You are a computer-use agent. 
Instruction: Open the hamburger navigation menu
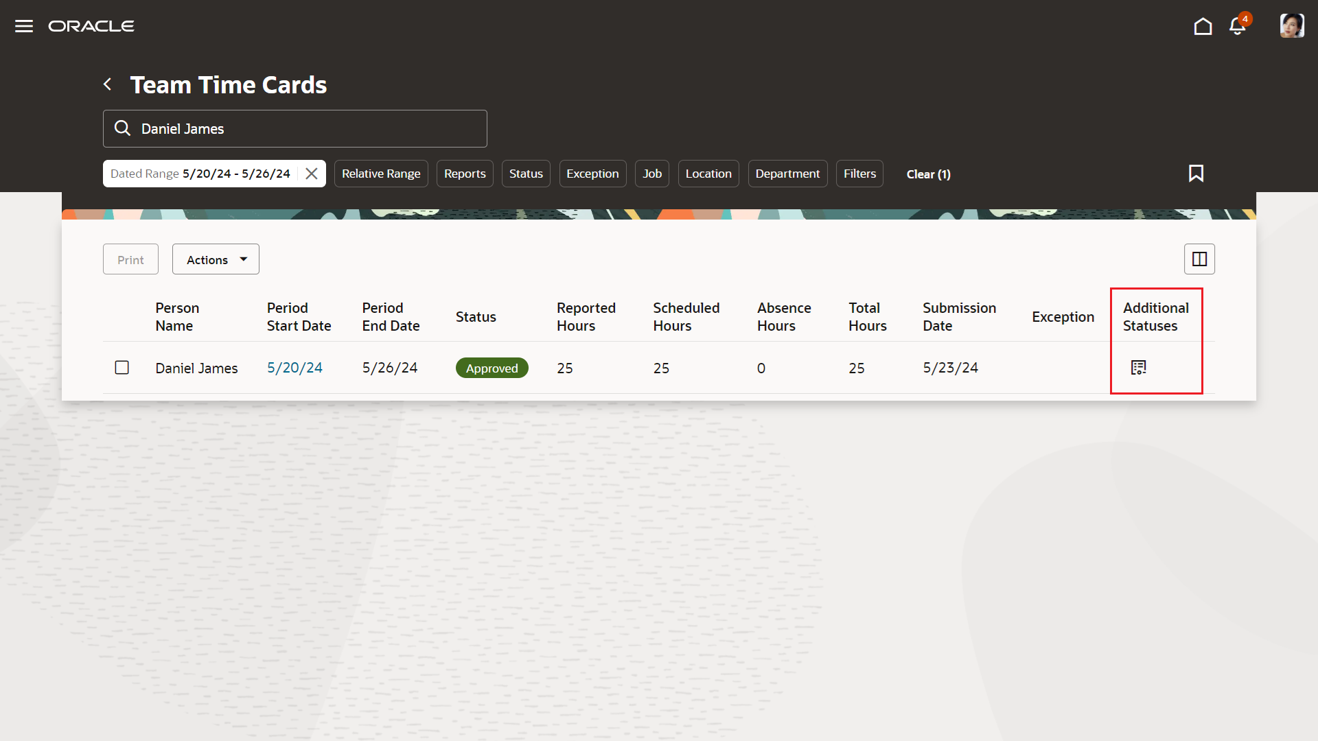[x=24, y=26]
